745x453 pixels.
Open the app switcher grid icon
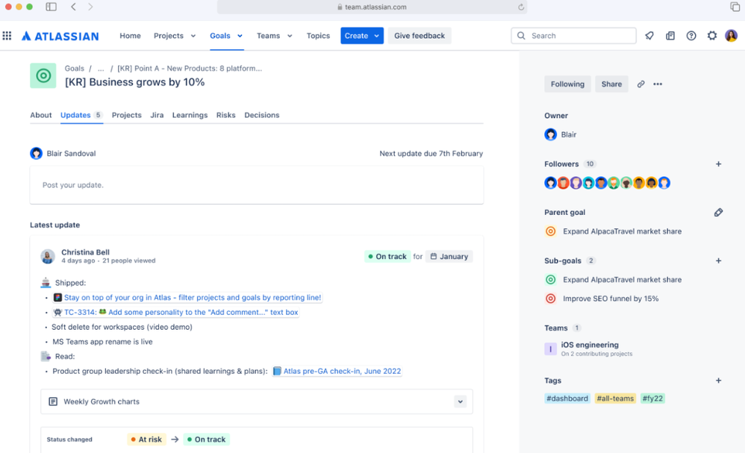[7, 36]
